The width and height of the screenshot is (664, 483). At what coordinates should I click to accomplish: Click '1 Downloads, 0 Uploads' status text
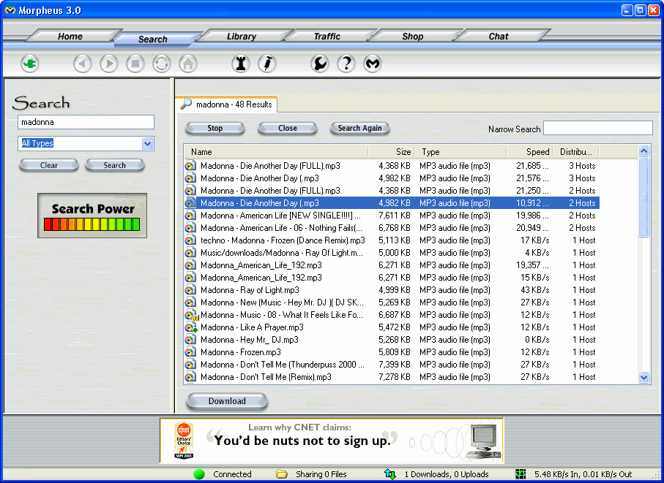click(447, 474)
